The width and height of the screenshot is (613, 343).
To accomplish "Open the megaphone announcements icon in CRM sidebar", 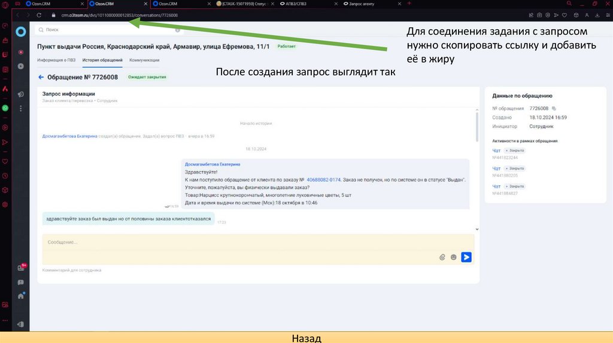I will click(x=21, y=94).
